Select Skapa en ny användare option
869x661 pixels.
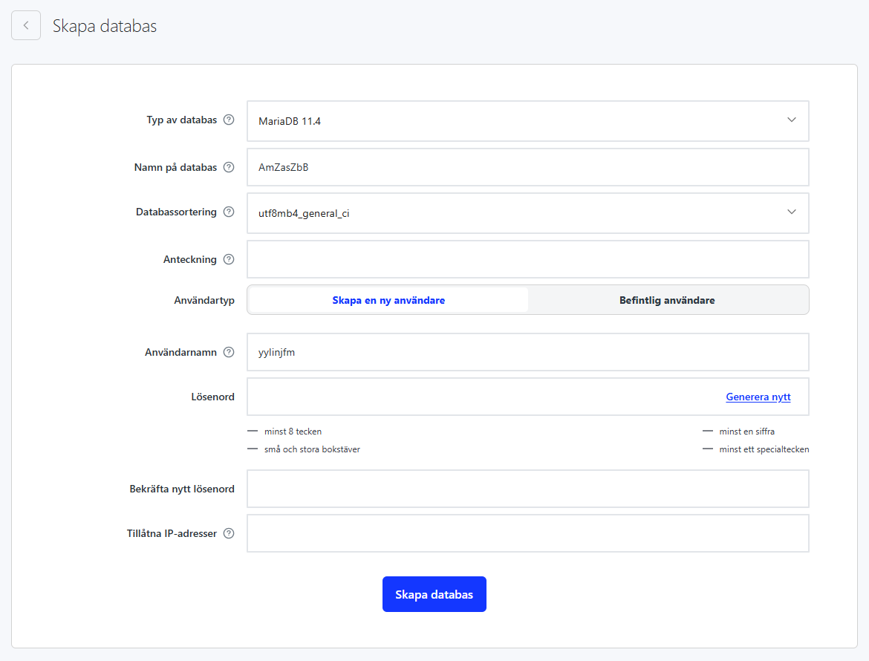click(x=388, y=301)
